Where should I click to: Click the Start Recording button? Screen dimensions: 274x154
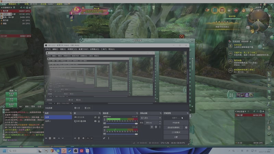(176, 123)
